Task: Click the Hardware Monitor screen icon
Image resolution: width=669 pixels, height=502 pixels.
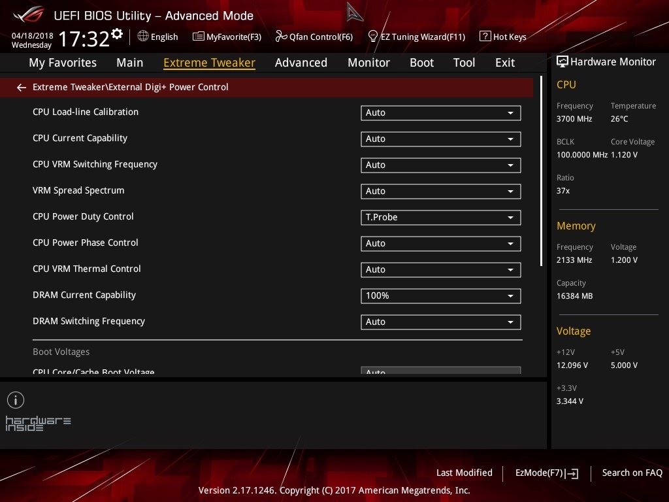Action: (x=563, y=61)
